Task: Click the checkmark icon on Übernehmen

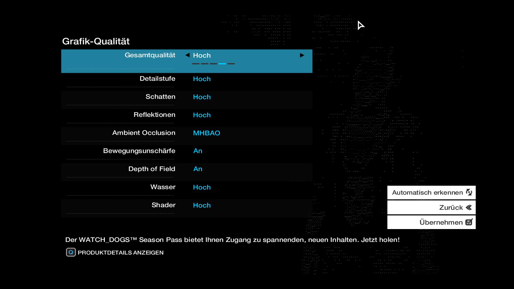Action: coord(469,222)
